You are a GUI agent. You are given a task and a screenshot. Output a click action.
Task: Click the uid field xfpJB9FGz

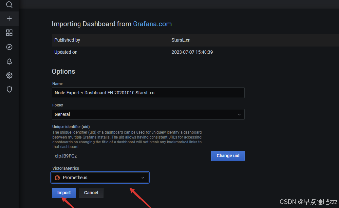(x=132, y=156)
